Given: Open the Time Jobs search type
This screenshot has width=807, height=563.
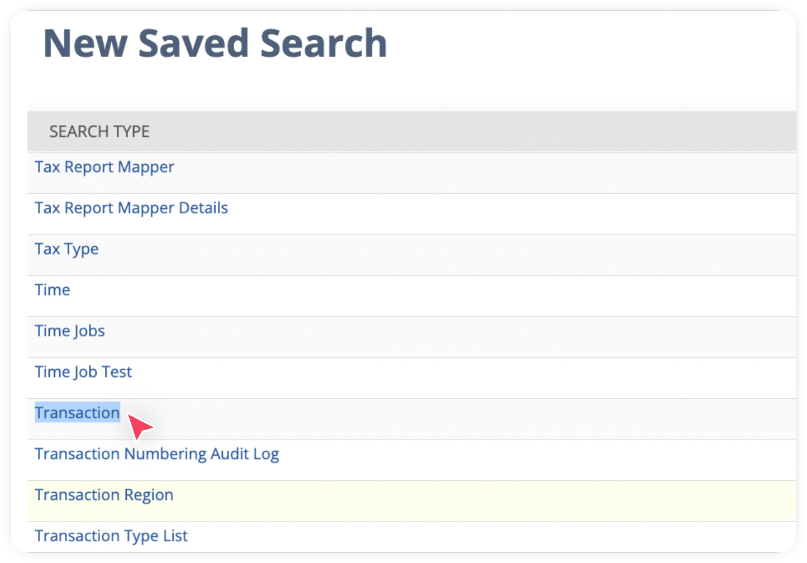Looking at the screenshot, I should click(x=69, y=330).
